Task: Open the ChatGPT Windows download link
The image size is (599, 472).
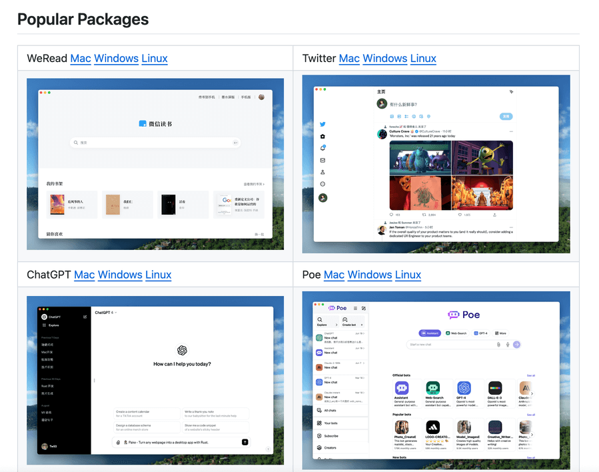Action: [120, 275]
